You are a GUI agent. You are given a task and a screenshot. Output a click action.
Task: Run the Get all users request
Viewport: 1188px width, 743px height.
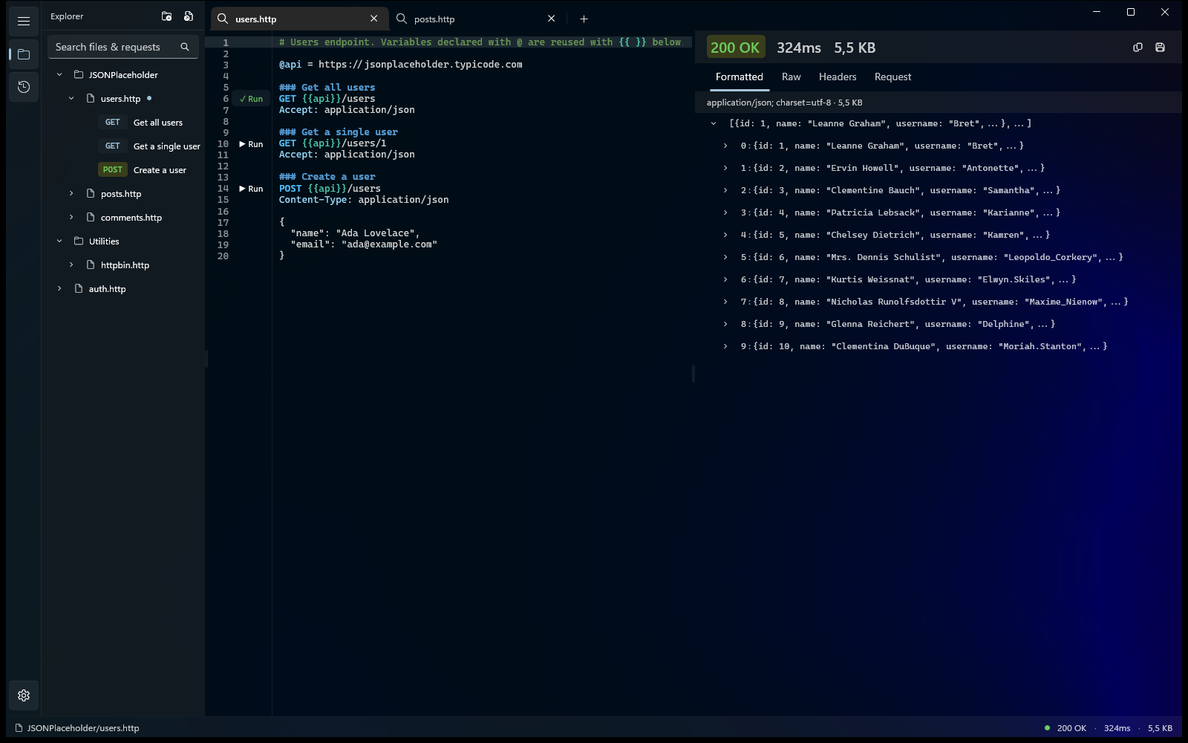pos(252,99)
